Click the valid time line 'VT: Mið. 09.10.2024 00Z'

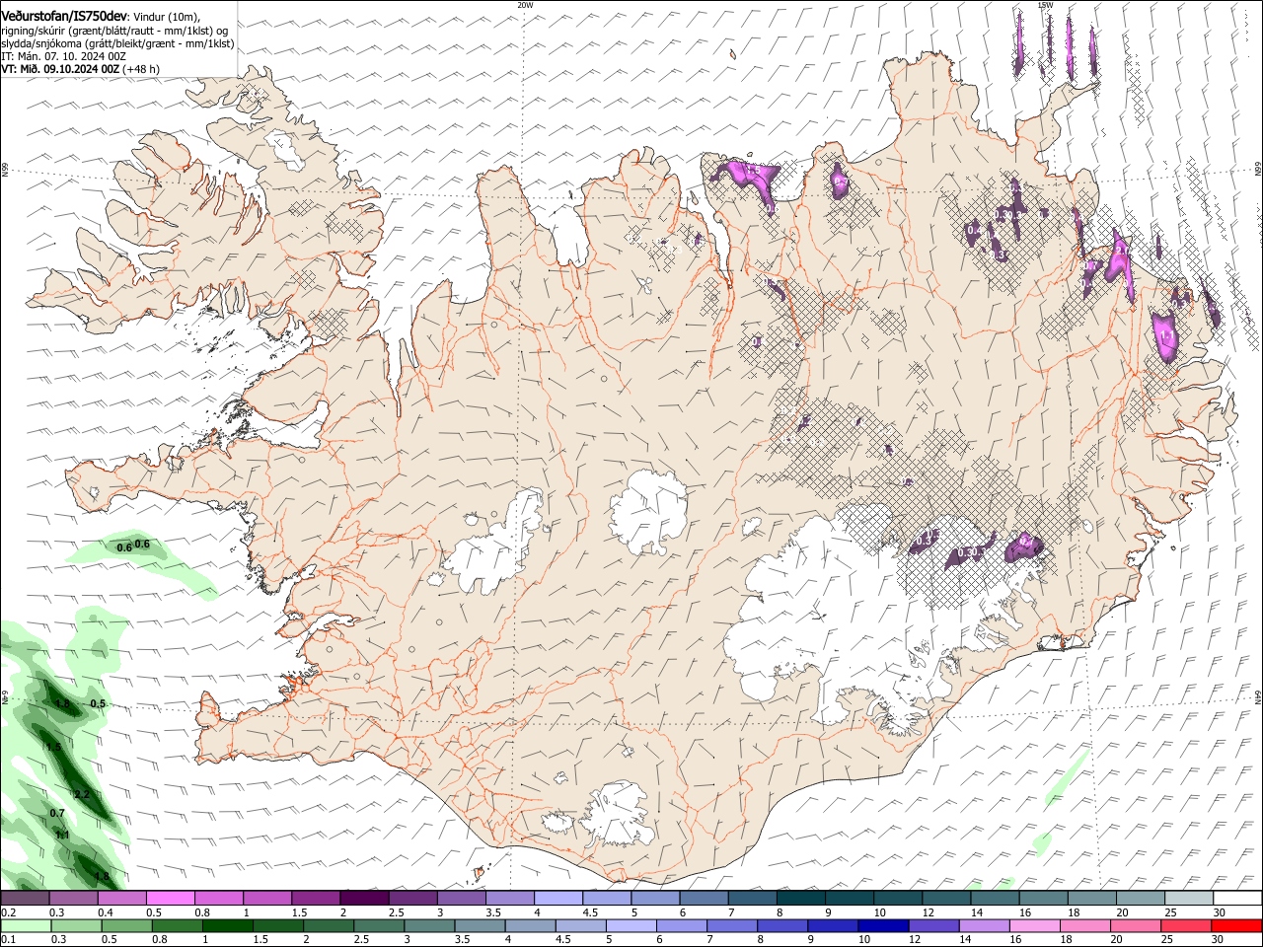61,69
